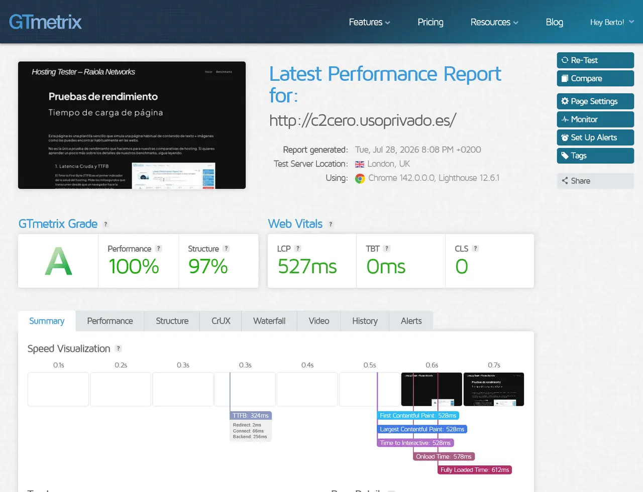Open the Waterfall tab
The height and width of the screenshot is (492, 643).
[269, 321]
